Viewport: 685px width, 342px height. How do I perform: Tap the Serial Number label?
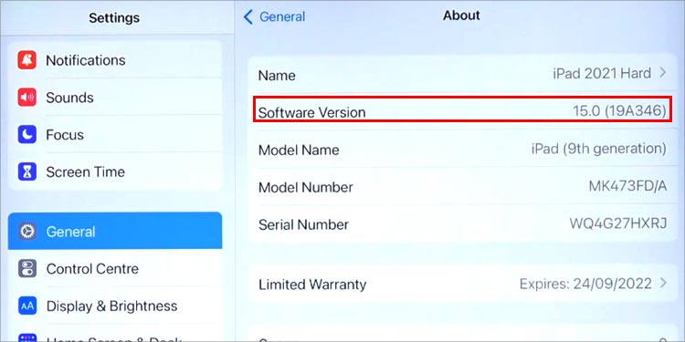point(303,224)
